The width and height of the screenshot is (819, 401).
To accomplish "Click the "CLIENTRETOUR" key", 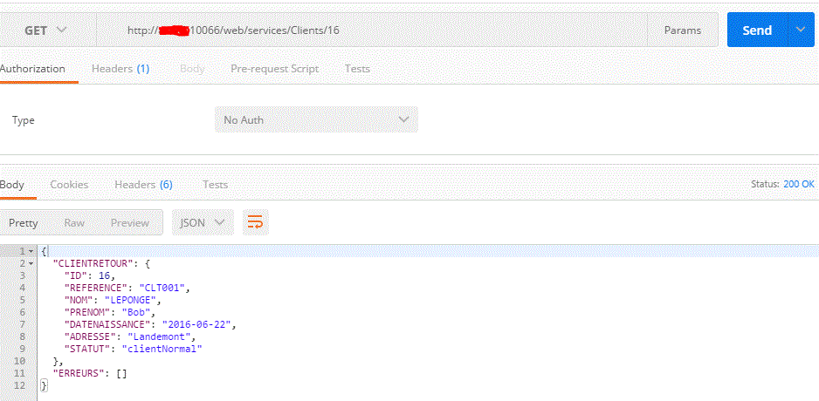I will tap(94, 264).
